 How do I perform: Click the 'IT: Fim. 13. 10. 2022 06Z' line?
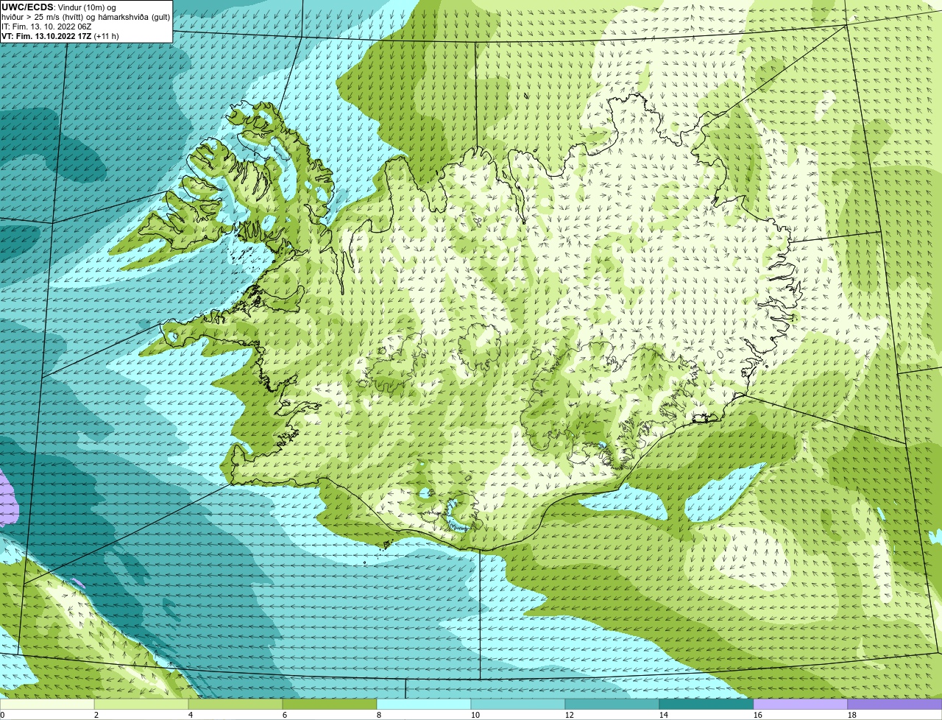click(x=46, y=26)
